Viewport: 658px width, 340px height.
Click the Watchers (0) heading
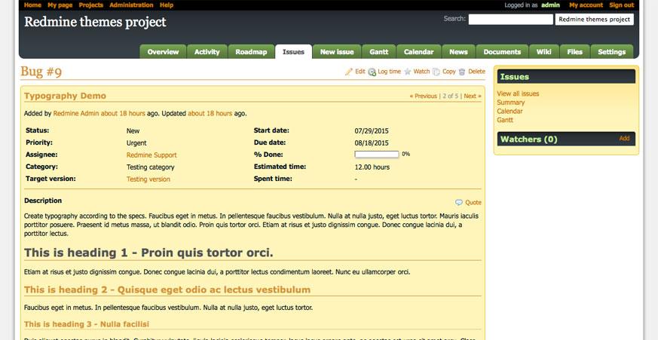529,139
